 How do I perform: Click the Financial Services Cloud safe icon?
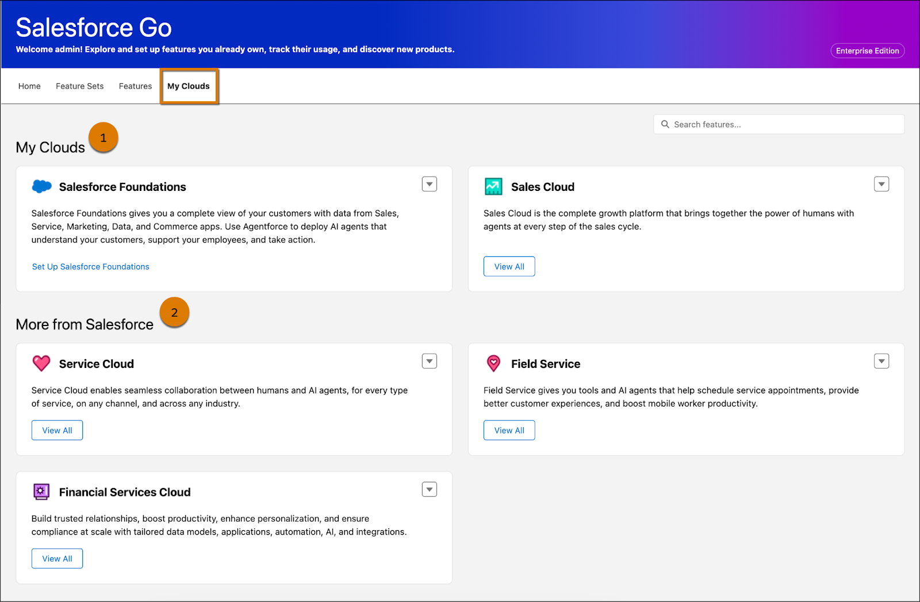click(41, 492)
